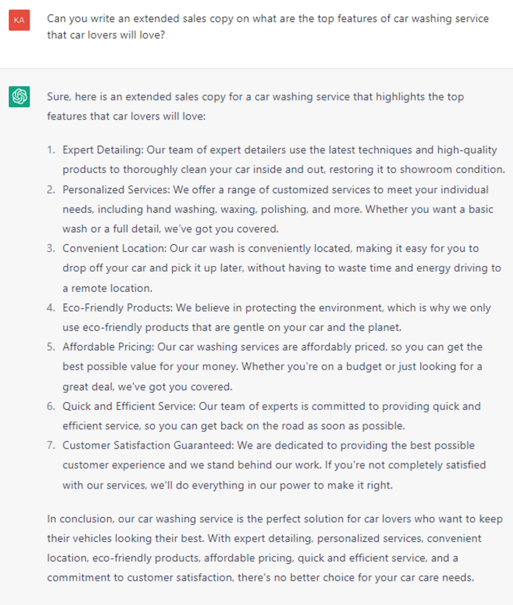Click list number 4 in the response
Image resolution: width=513 pixels, height=605 pixels.
[x=51, y=308]
